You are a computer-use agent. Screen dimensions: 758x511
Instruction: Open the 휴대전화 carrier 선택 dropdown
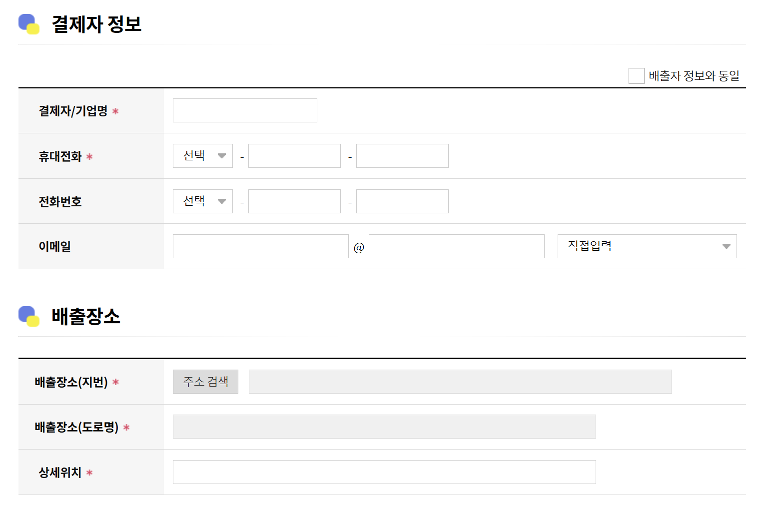click(202, 155)
